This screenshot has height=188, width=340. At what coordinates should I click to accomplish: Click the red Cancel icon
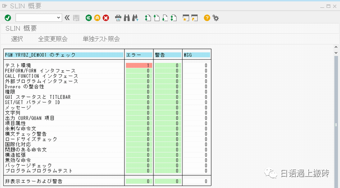tap(106, 18)
